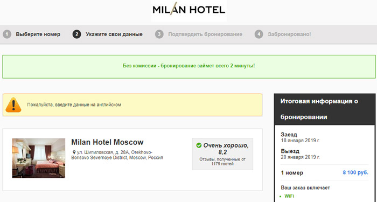377x202 pixels.
Task: Open the hotel room photo thumbnail
Action: [39, 158]
